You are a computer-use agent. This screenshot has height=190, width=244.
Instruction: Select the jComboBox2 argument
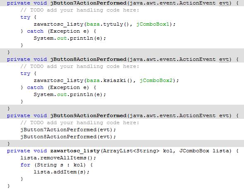pyautogui.click(x=156, y=81)
